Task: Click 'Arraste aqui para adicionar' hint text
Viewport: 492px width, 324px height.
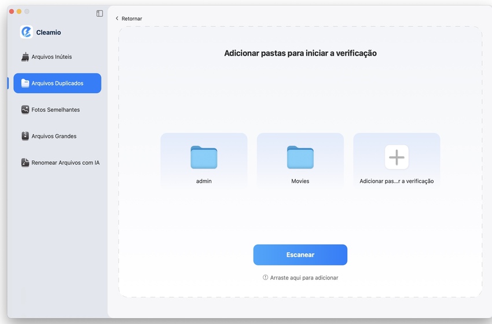Action: (x=304, y=278)
